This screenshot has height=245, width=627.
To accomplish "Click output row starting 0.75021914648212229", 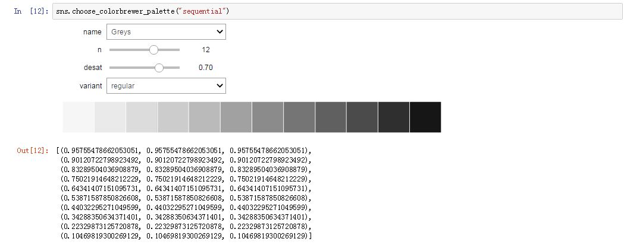I will 186,179.
